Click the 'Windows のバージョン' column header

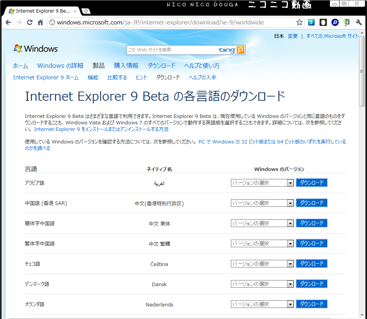(x=279, y=169)
